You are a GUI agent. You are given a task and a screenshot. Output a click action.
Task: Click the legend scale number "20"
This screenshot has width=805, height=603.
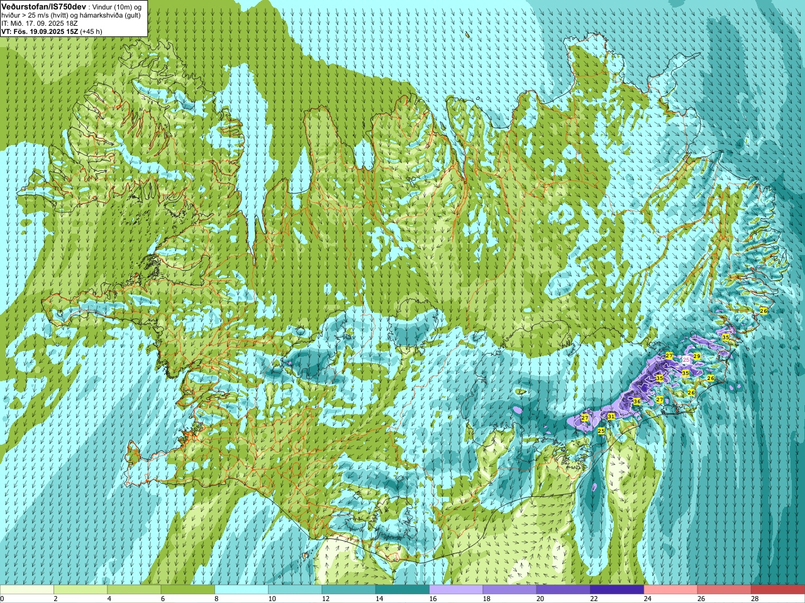coord(540,599)
